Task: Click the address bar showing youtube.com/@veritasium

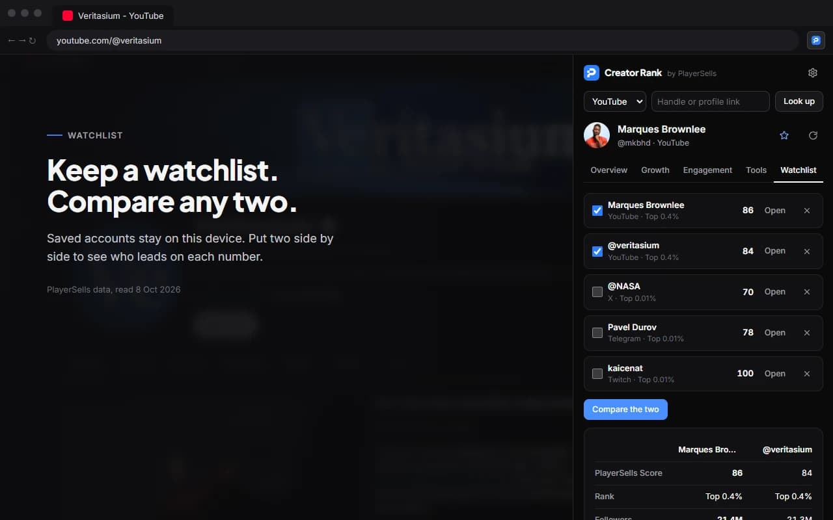Action: pyautogui.click(x=422, y=40)
